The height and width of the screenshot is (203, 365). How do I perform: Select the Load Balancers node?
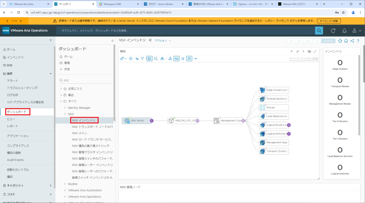[274, 116]
